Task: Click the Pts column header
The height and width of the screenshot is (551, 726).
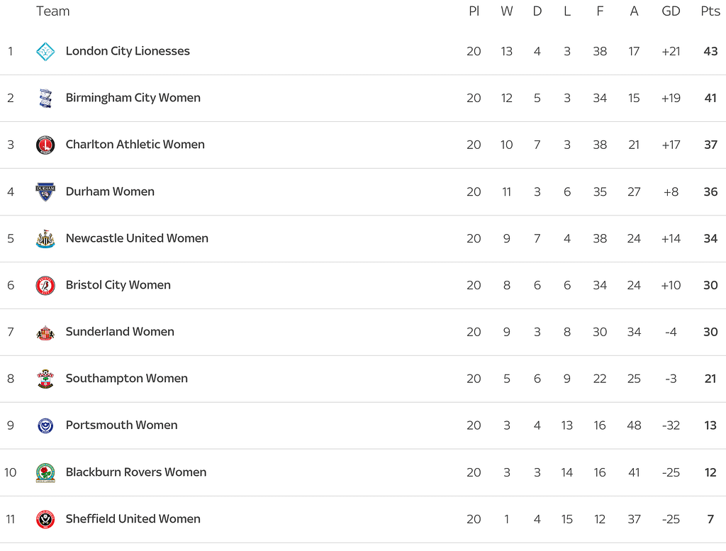Action: coord(710,11)
